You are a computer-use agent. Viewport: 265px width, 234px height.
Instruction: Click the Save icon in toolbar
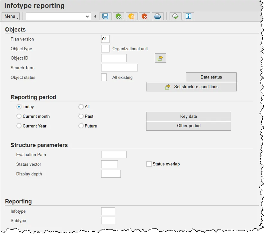[x=105, y=16]
